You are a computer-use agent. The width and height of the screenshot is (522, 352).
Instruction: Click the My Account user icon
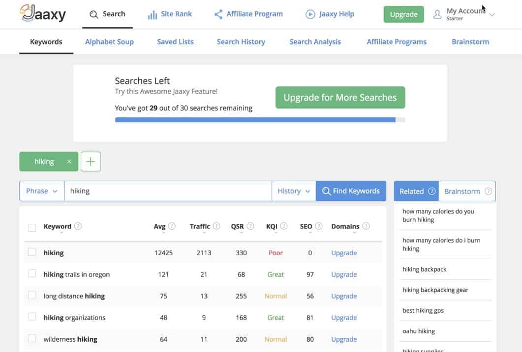click(437, 14)
